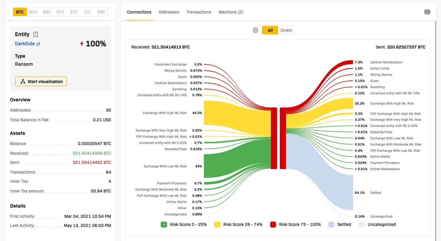Click the connections settings gear icon

[x=255, y=30]
